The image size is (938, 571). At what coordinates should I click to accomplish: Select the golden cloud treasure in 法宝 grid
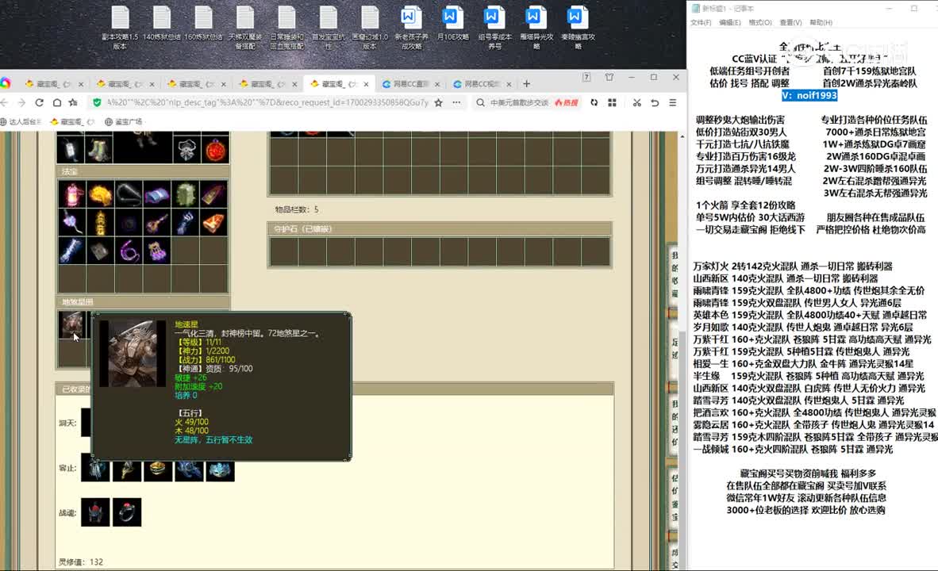(100, 195)
